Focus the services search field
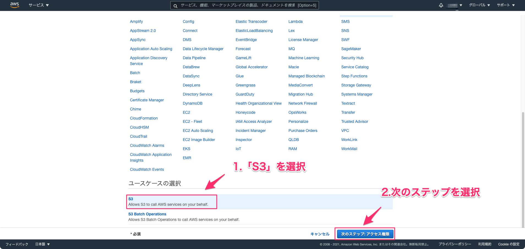525x249 pixels. (244, 5)
